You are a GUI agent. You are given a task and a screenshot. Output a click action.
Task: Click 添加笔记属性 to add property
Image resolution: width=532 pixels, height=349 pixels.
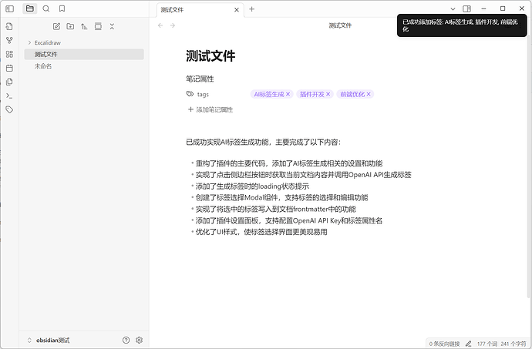[210, 109]
